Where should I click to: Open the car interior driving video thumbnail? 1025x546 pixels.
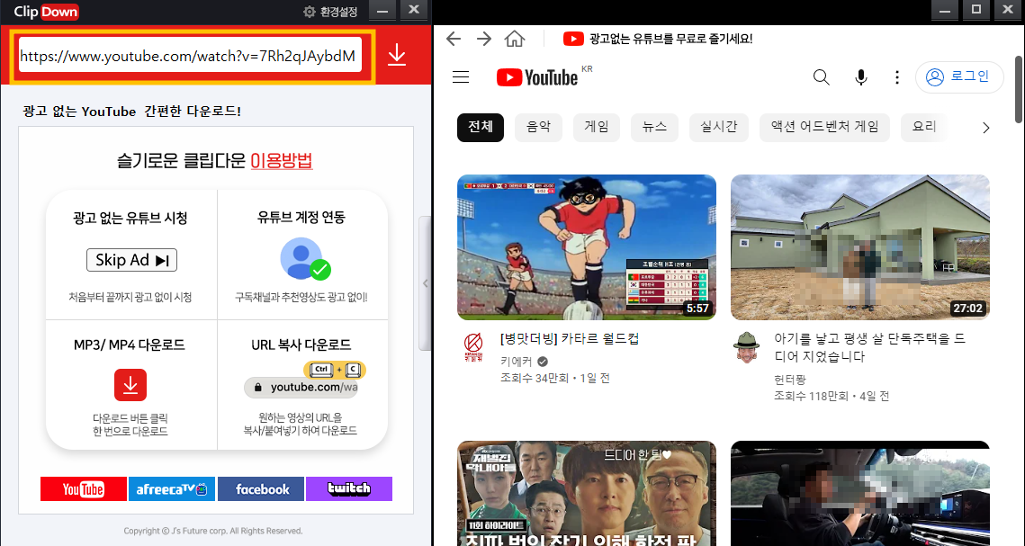(860, 493)
